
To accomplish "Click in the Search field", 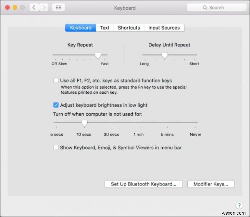I will 217,8.
